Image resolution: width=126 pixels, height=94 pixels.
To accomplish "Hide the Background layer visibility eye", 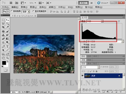I will [x=82, y=76].
